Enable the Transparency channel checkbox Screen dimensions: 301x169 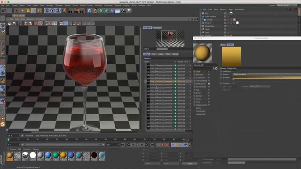(x=209, y=81)
